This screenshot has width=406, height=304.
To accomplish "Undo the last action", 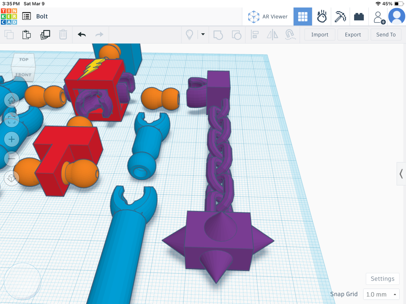I will tap(82, 34).
